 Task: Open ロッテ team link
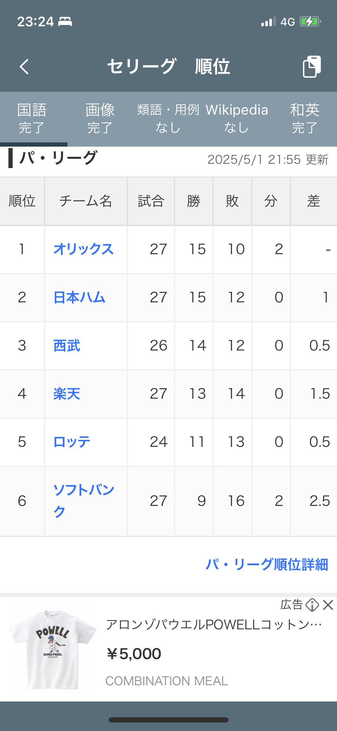(x=72, y=442)
